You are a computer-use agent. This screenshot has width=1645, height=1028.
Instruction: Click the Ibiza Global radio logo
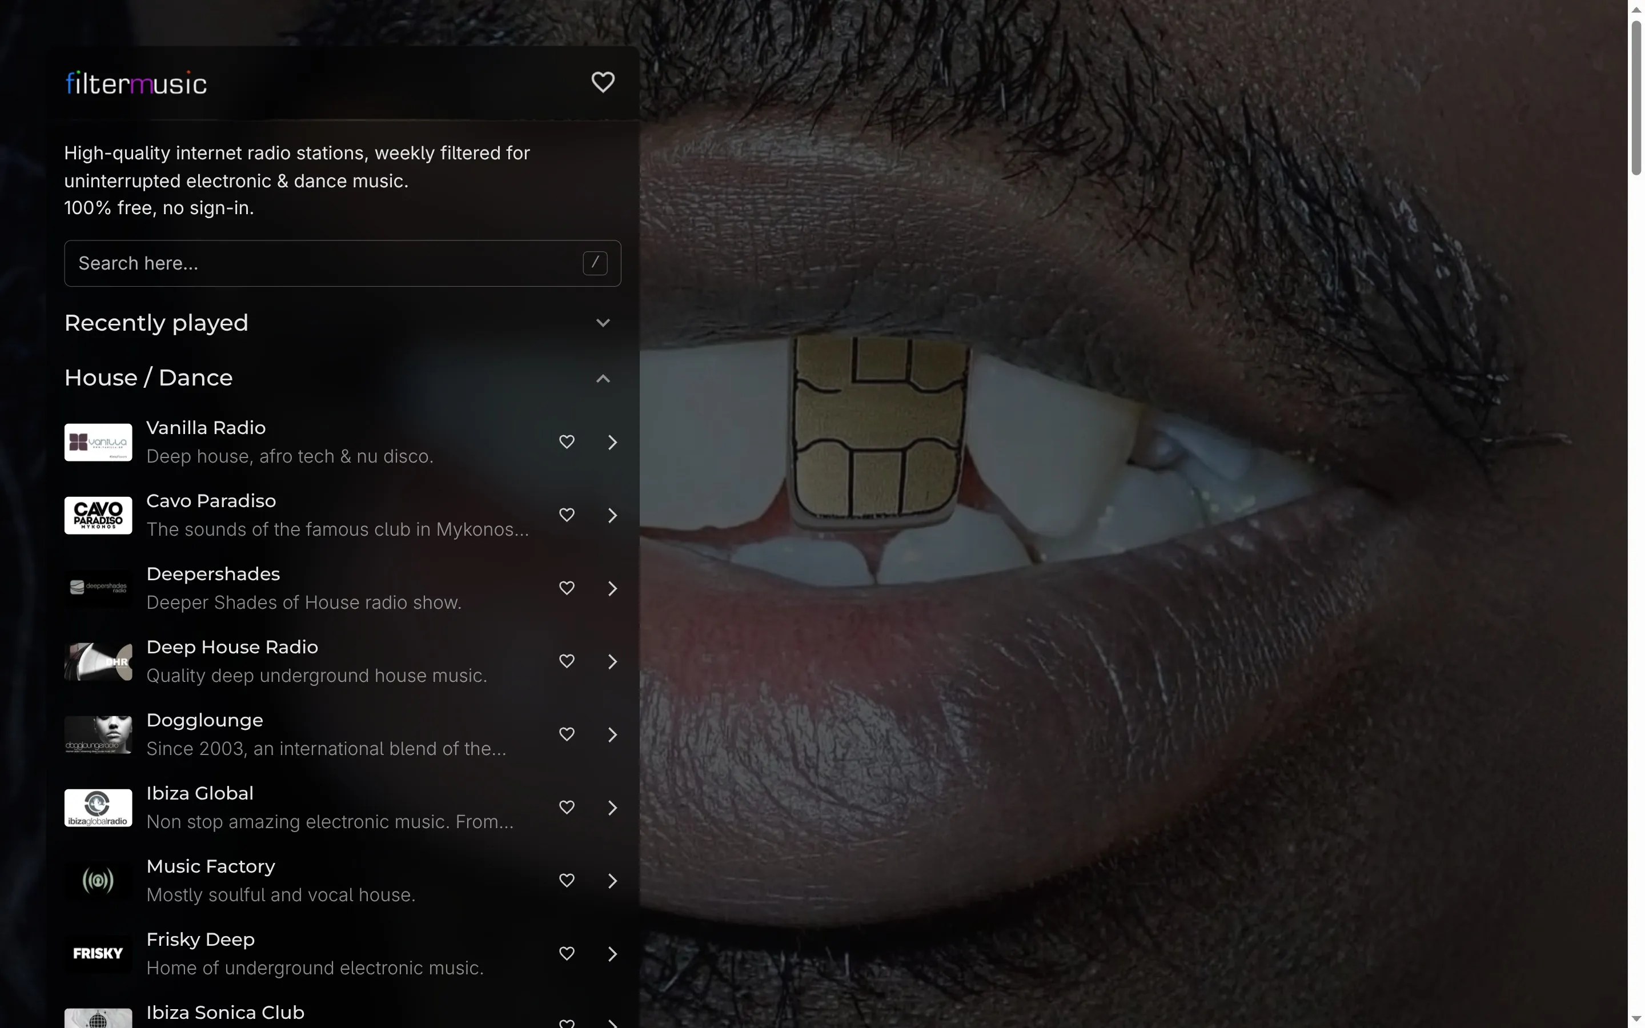coord(98,808)
